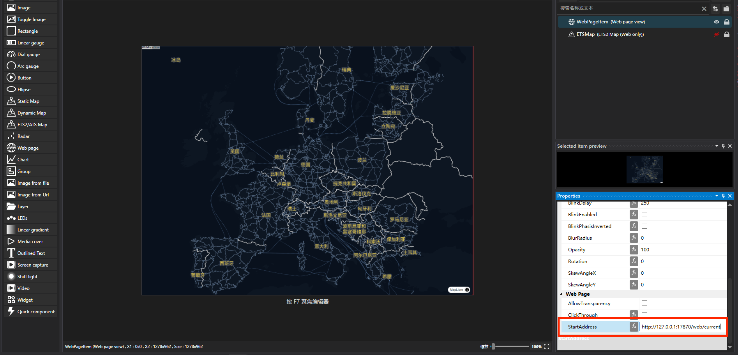Choose the Ellipse component
The image size is (738, 355).
click(31, 90)
